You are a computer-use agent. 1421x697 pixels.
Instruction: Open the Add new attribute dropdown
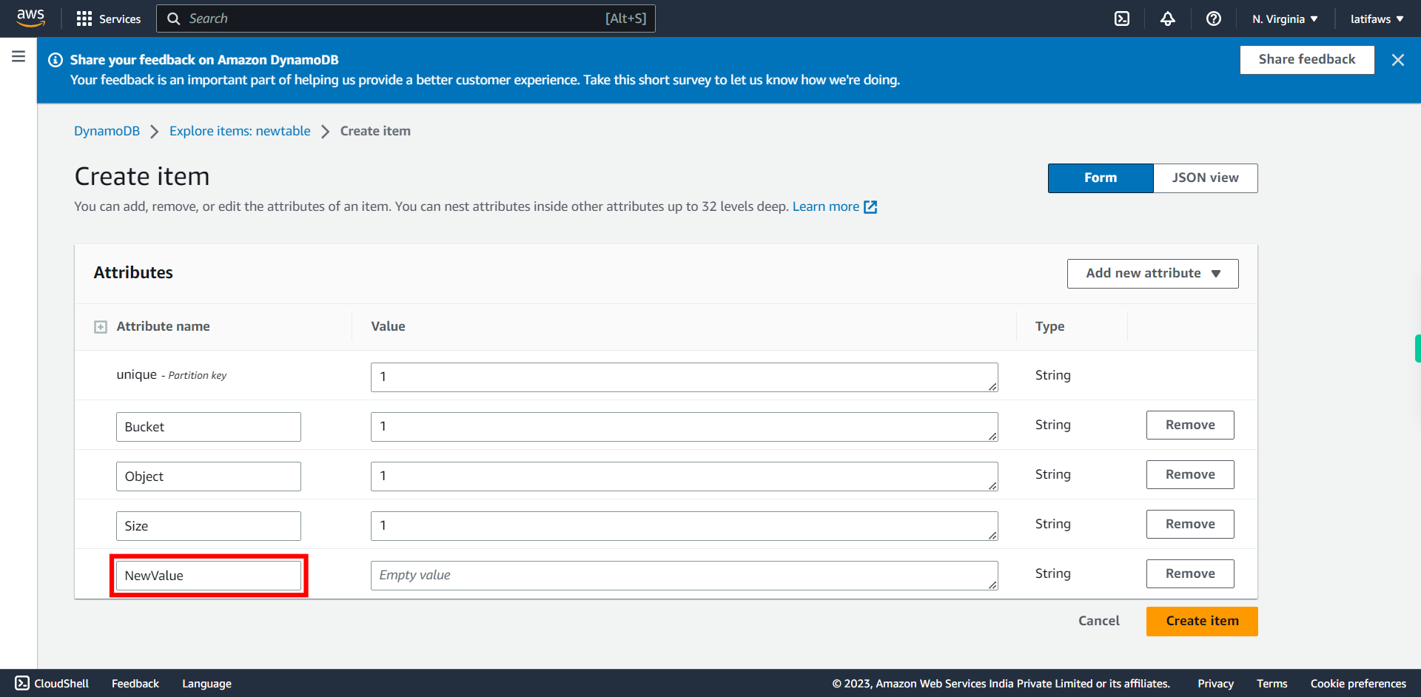pyautogui.click(x=1152, y=274)
